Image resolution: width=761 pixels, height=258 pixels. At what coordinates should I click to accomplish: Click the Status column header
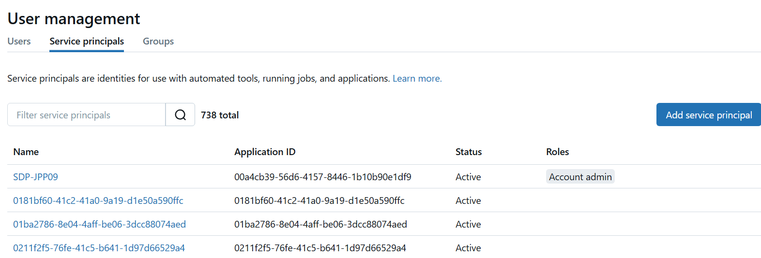(x=468, y=152)
